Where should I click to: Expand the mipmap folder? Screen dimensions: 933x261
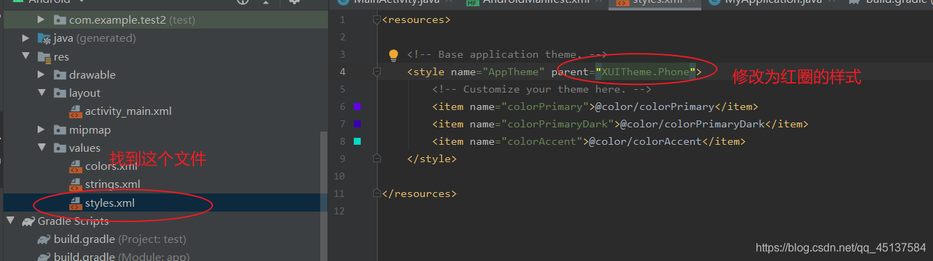pyautogui.click(x=41, y=129)
